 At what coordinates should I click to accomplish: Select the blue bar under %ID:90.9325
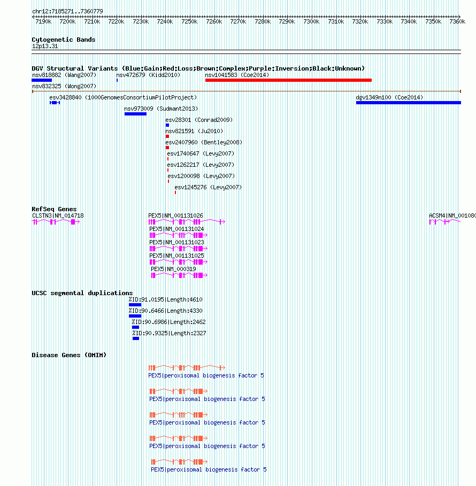click(135, 338)
